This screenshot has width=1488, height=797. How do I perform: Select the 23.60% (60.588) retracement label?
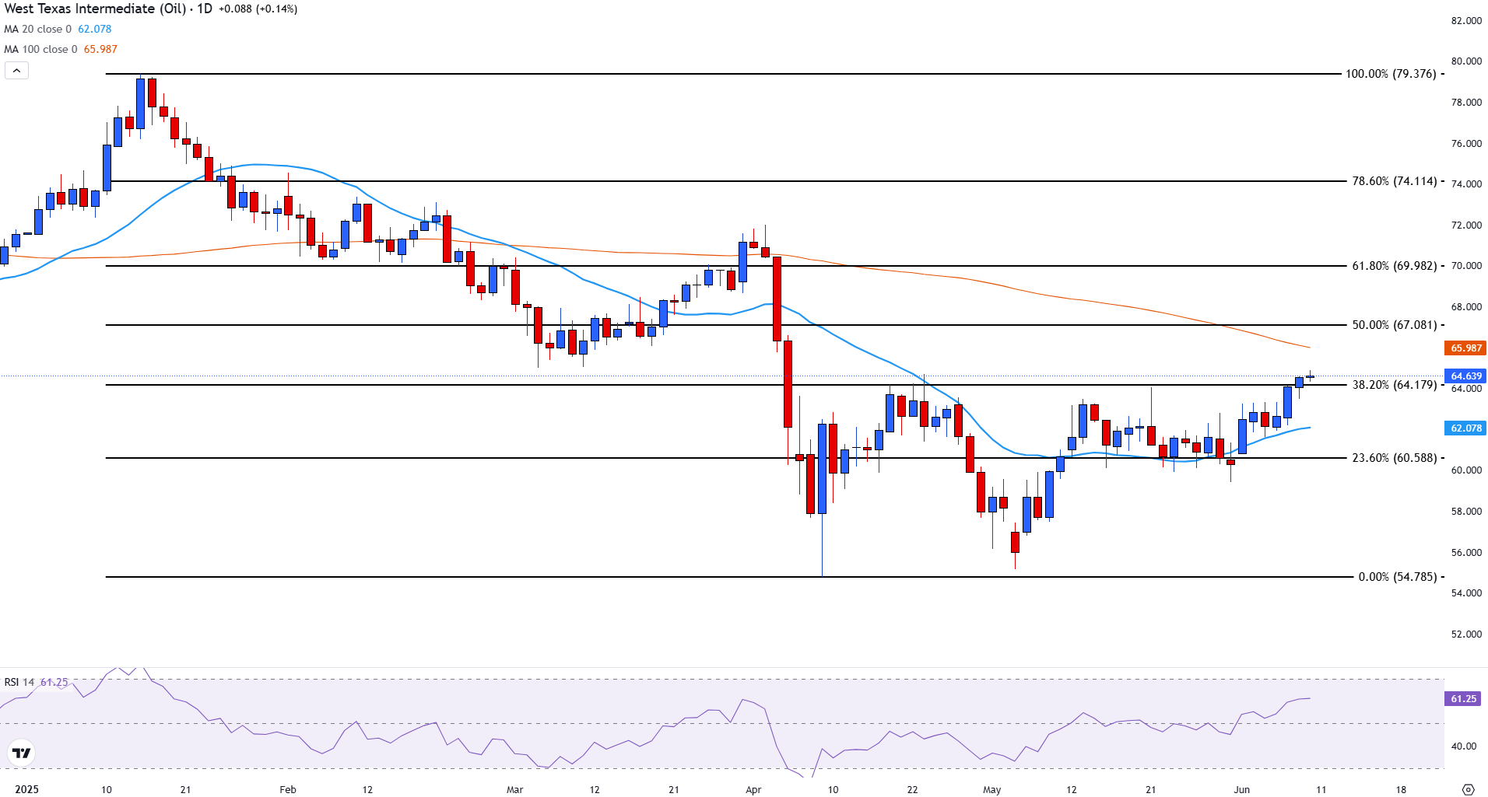pos(1394,458)
